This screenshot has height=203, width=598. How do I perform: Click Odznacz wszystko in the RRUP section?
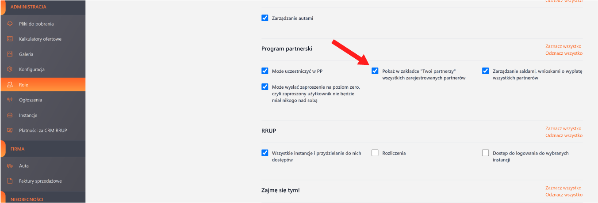(x=563, y=135)
